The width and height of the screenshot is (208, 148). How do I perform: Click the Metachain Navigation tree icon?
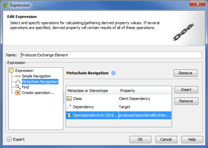pos(18,82)
